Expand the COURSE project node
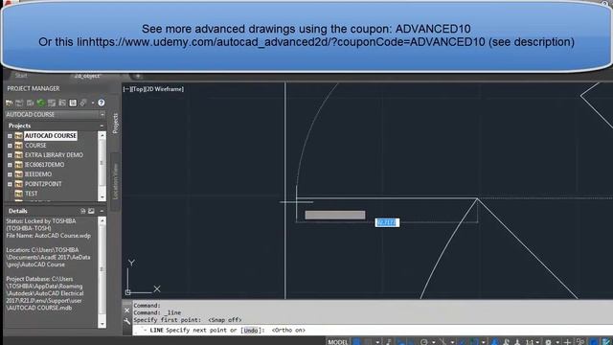Viewport: 613px width, 345px height. coord(10,146)
